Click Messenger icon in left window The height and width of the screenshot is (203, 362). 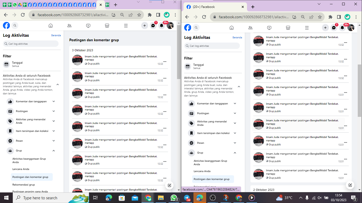(x=153, y=26)
